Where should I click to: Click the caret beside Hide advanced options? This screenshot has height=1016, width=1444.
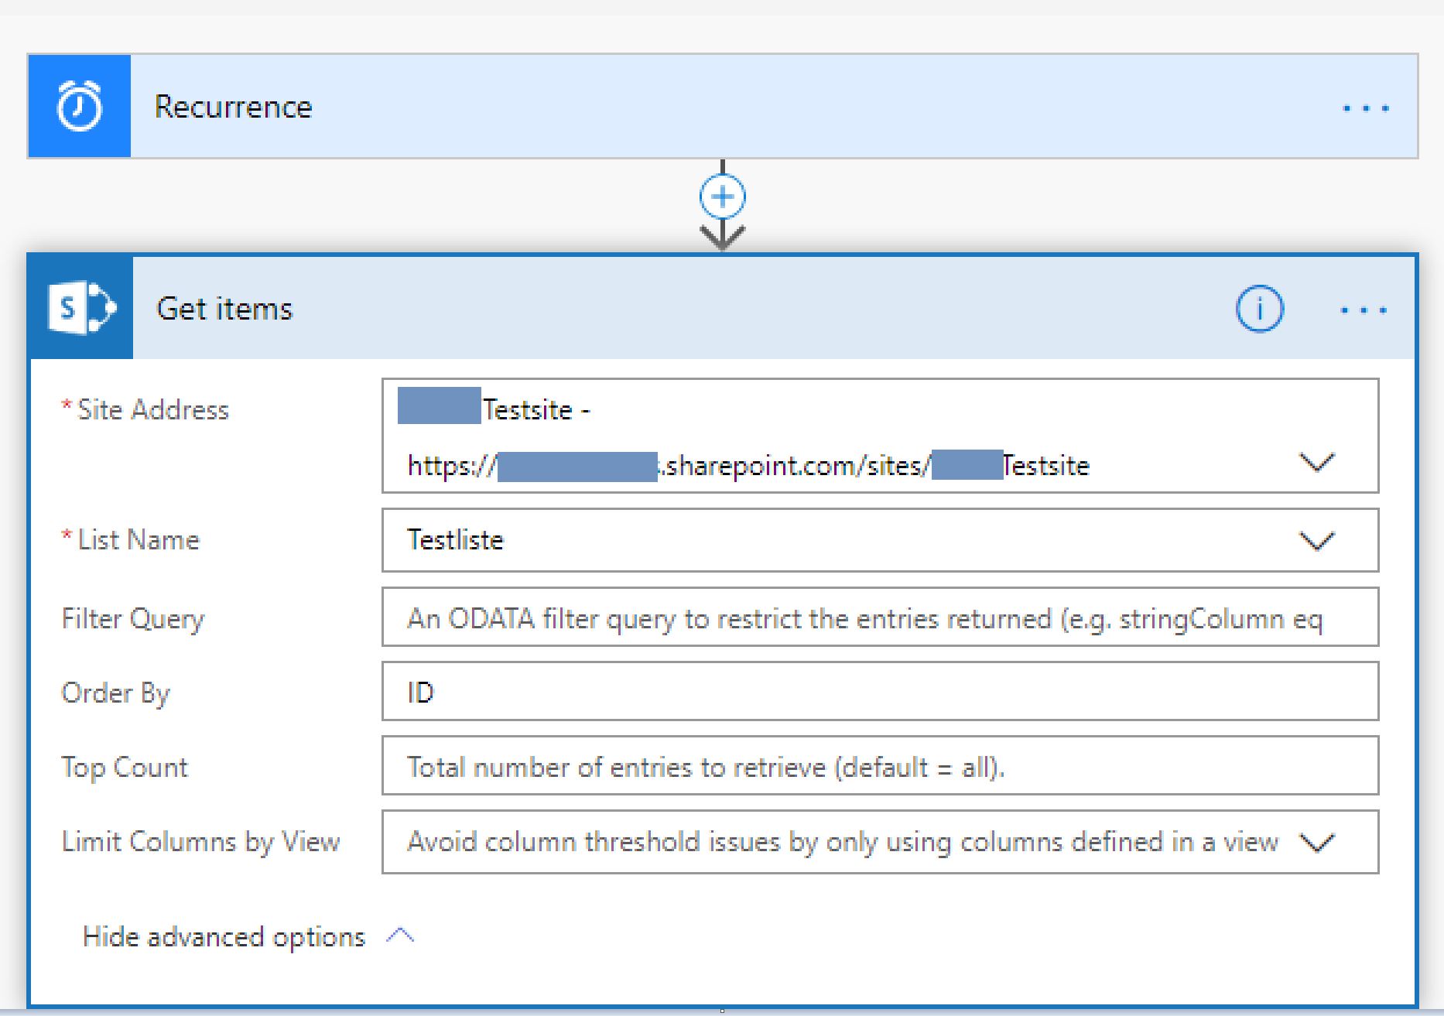pos(400,937)
